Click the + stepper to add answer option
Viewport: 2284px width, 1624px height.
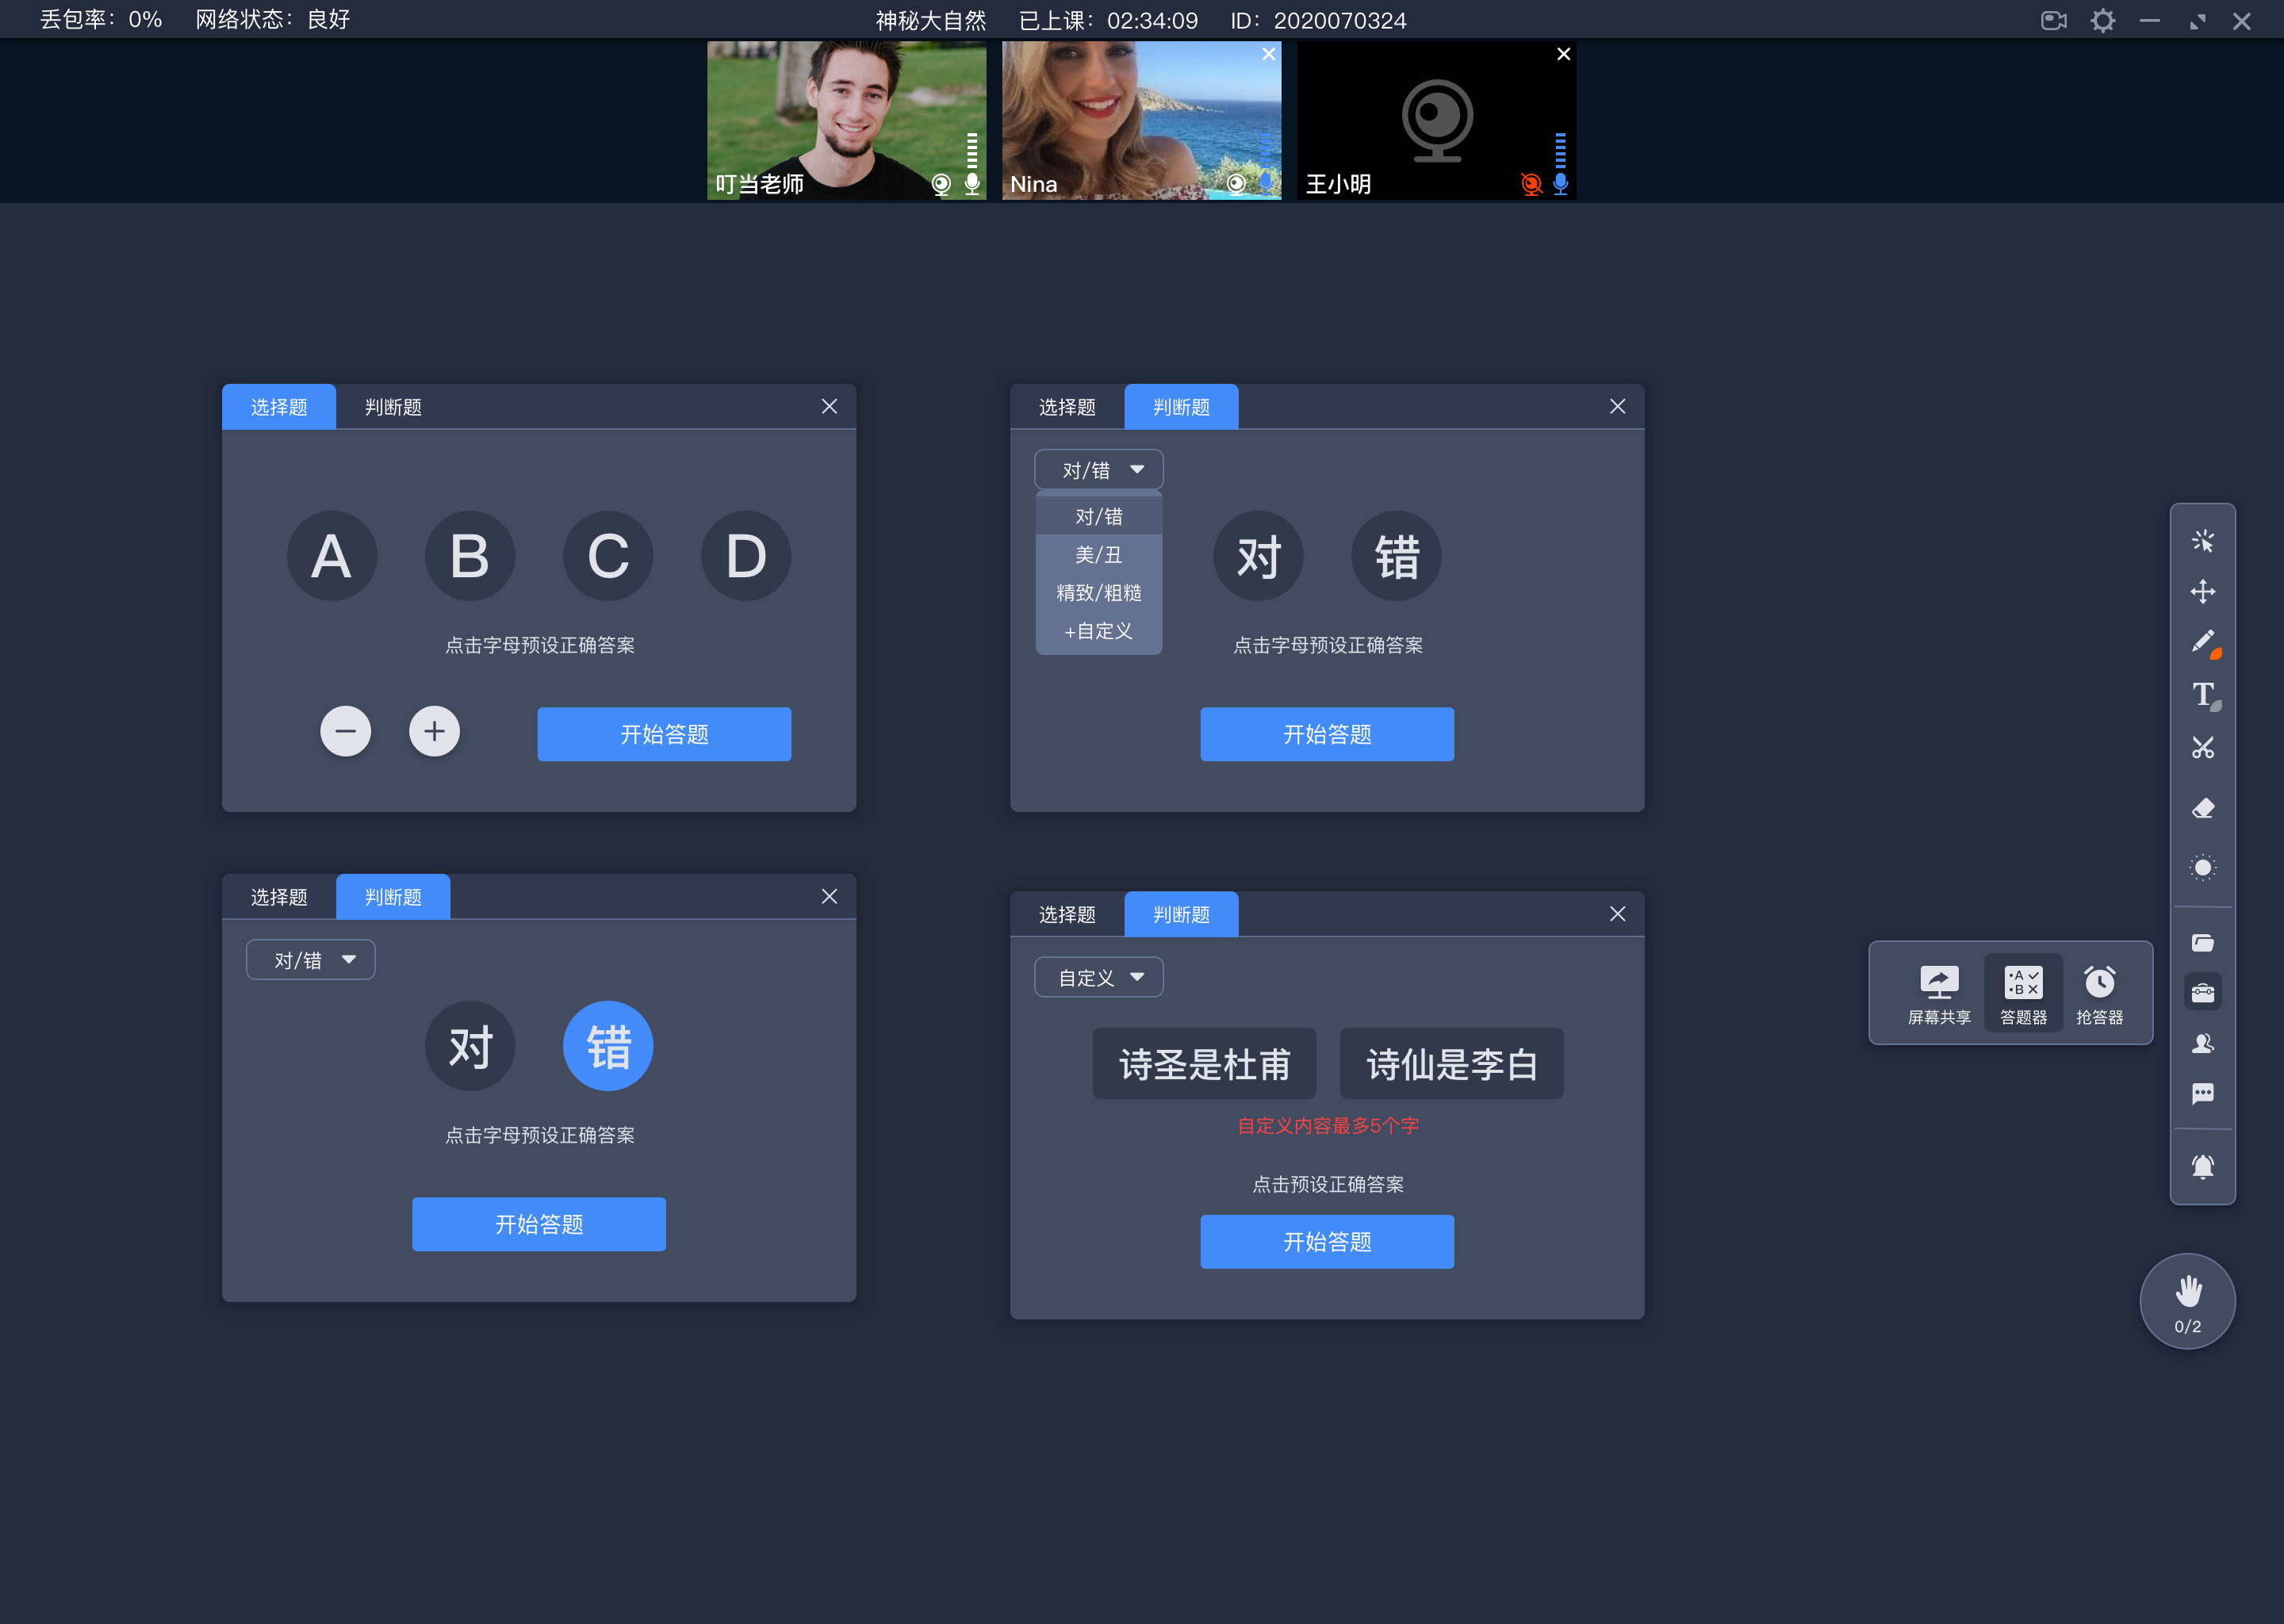pyautogui.click(x=434, y=733)
